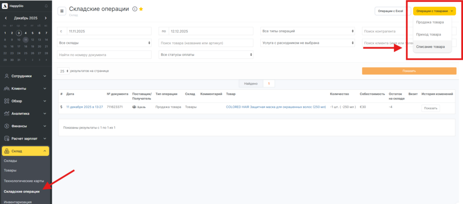Toggle the yellow favorite star
The width and height of the screenshot is (463, 204).
pos(141,9)
